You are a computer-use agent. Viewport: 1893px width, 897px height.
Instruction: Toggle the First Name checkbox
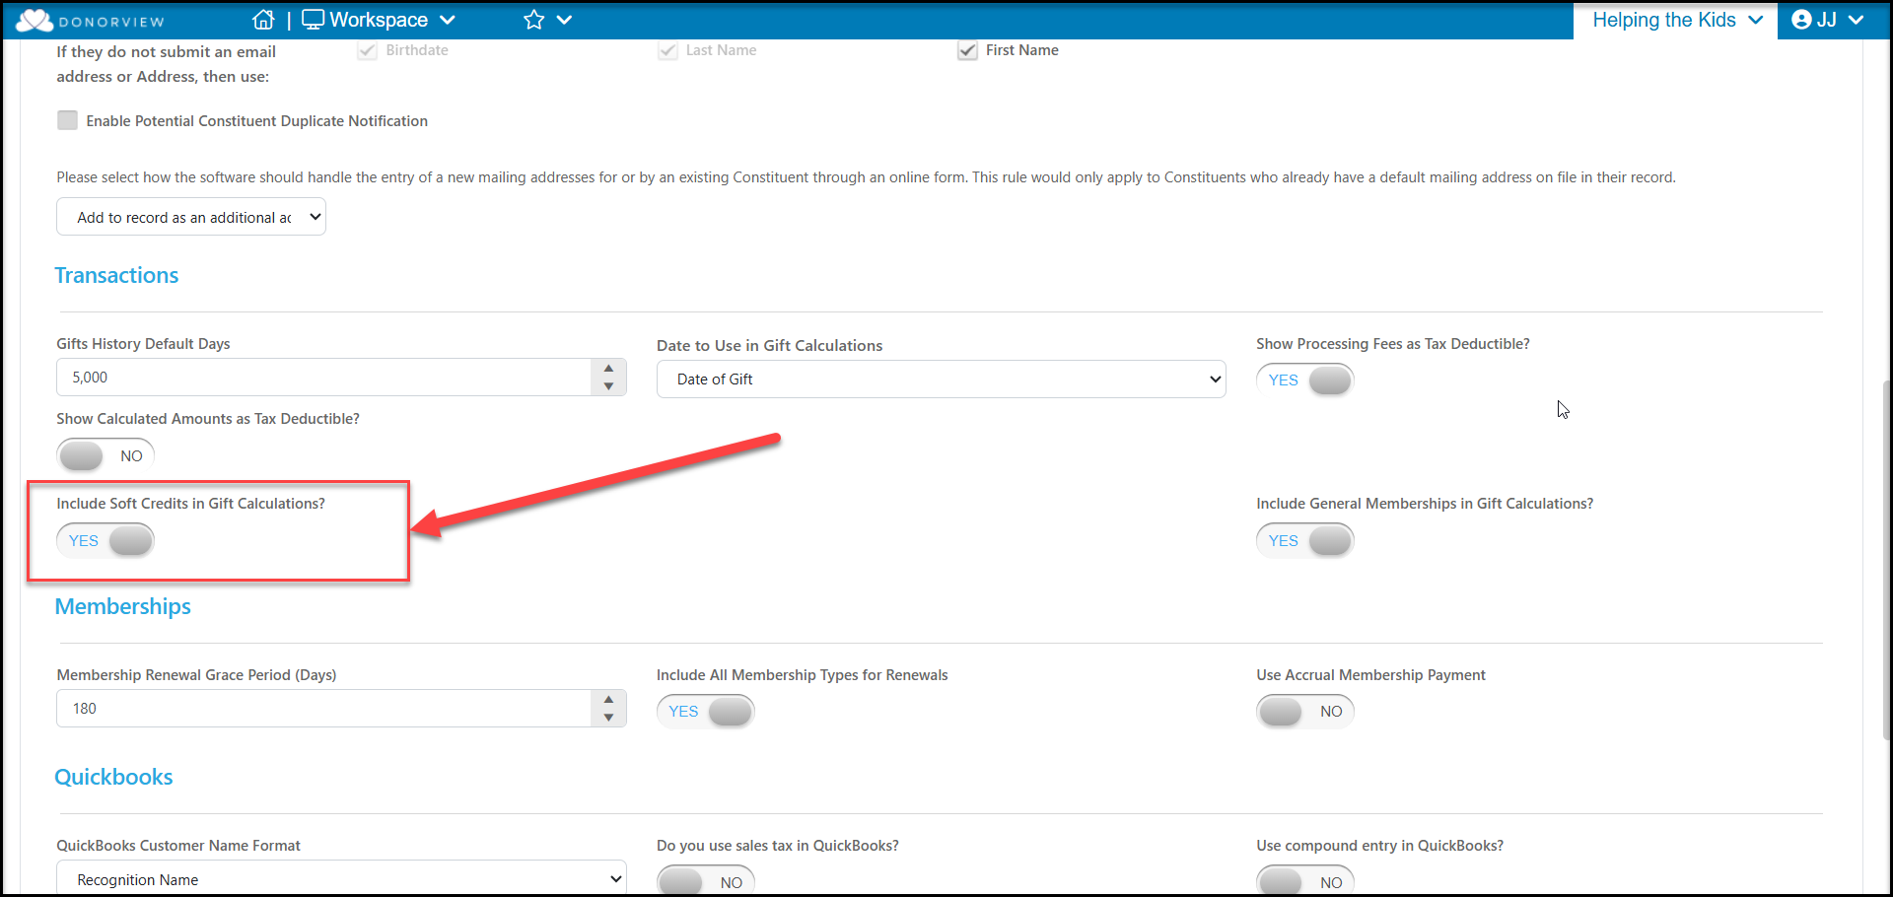coord(967,50)
